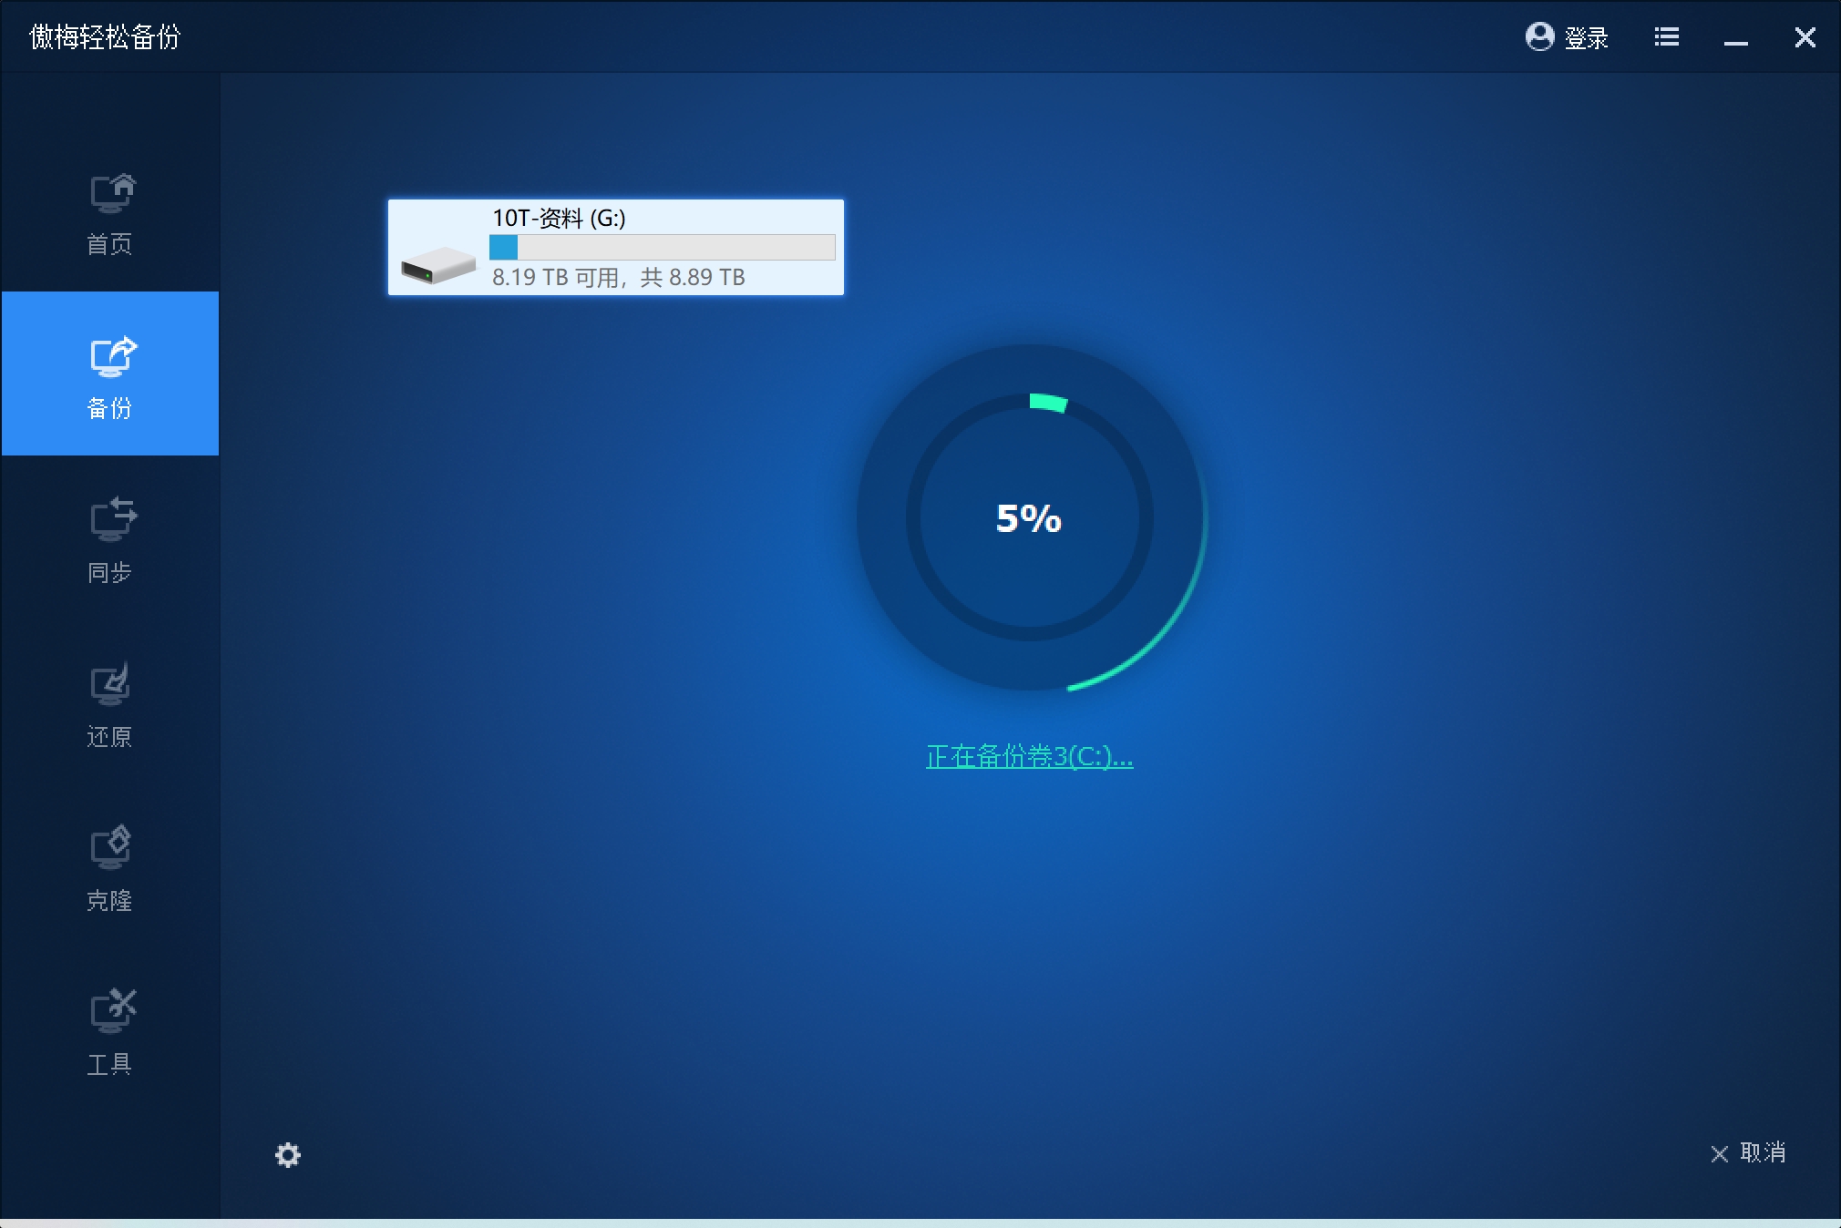
Task: Click the user account avatar icon
Action: [1539, 36]
